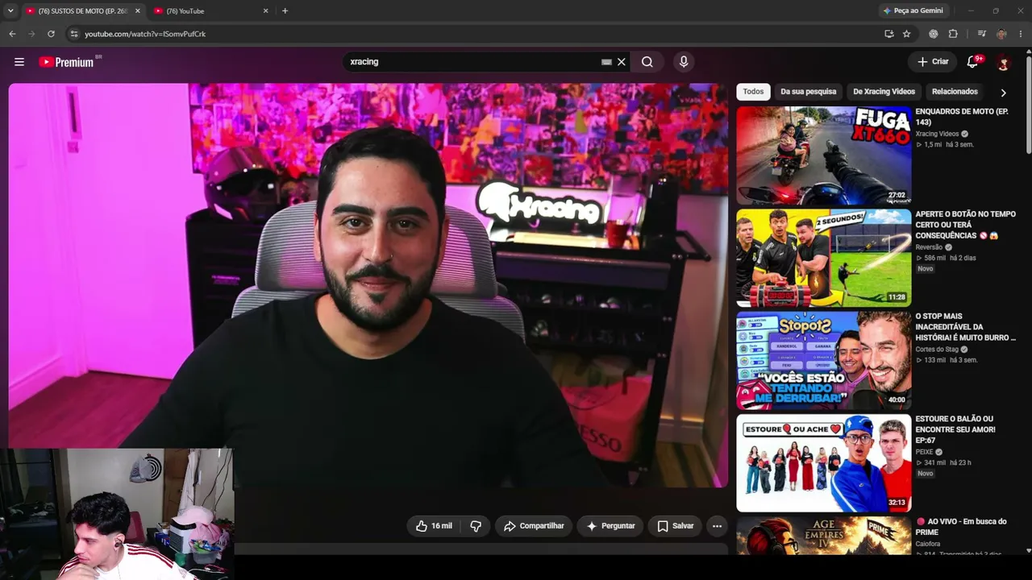Viewport: 1032px width, 580px height.
Task: Select the De Xracing Videos chip
Action: point(884,92)
